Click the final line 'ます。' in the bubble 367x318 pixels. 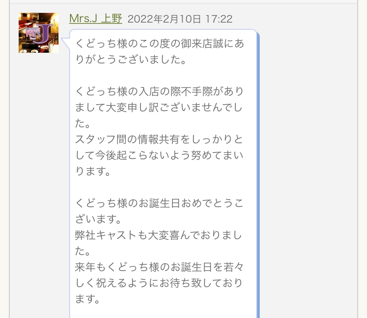(x=87, y=299)
